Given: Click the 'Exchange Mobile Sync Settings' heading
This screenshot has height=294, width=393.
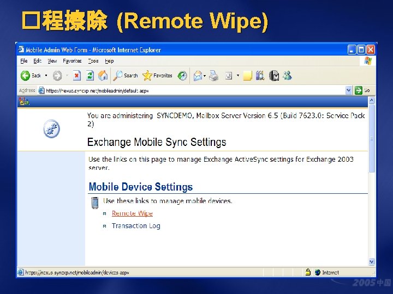Looking at the screenshot, I should tap(157, 142).
